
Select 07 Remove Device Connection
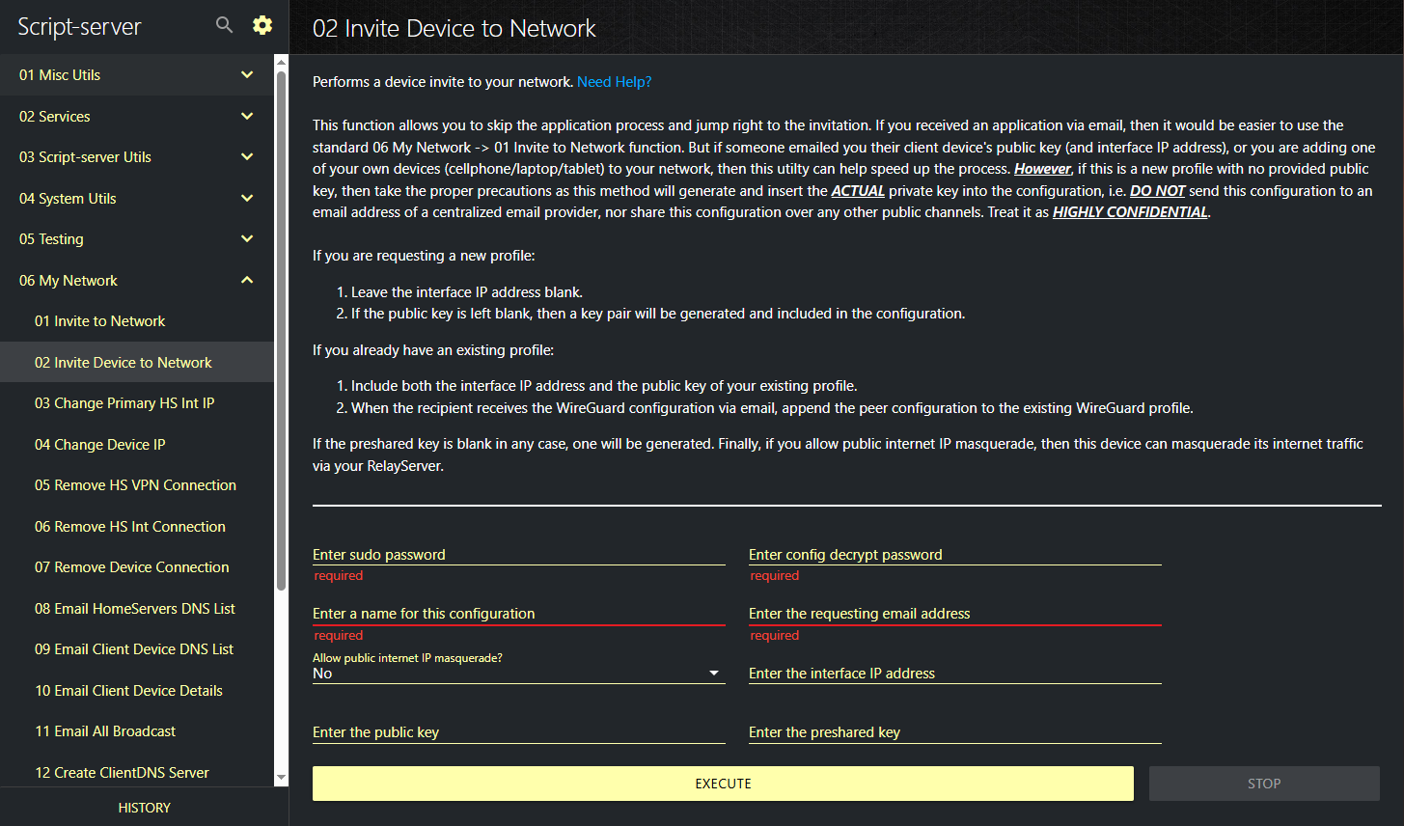(132, 567)
